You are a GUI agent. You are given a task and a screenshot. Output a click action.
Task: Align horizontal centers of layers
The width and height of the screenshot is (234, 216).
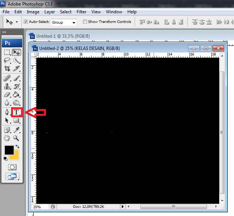(174, 22)
